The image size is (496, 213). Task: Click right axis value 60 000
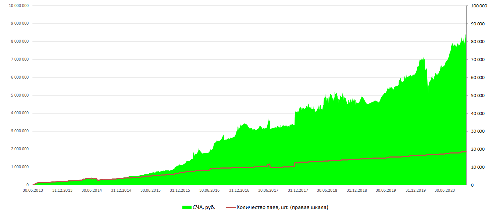(477, 77)
